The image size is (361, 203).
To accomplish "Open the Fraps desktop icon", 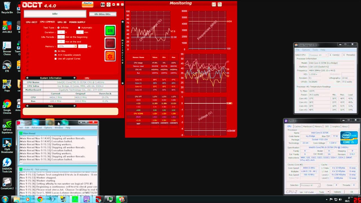I will 7,86.
